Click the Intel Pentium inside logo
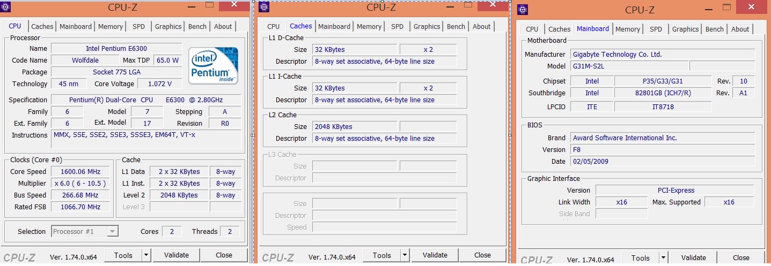 click(x=213, y=65)
